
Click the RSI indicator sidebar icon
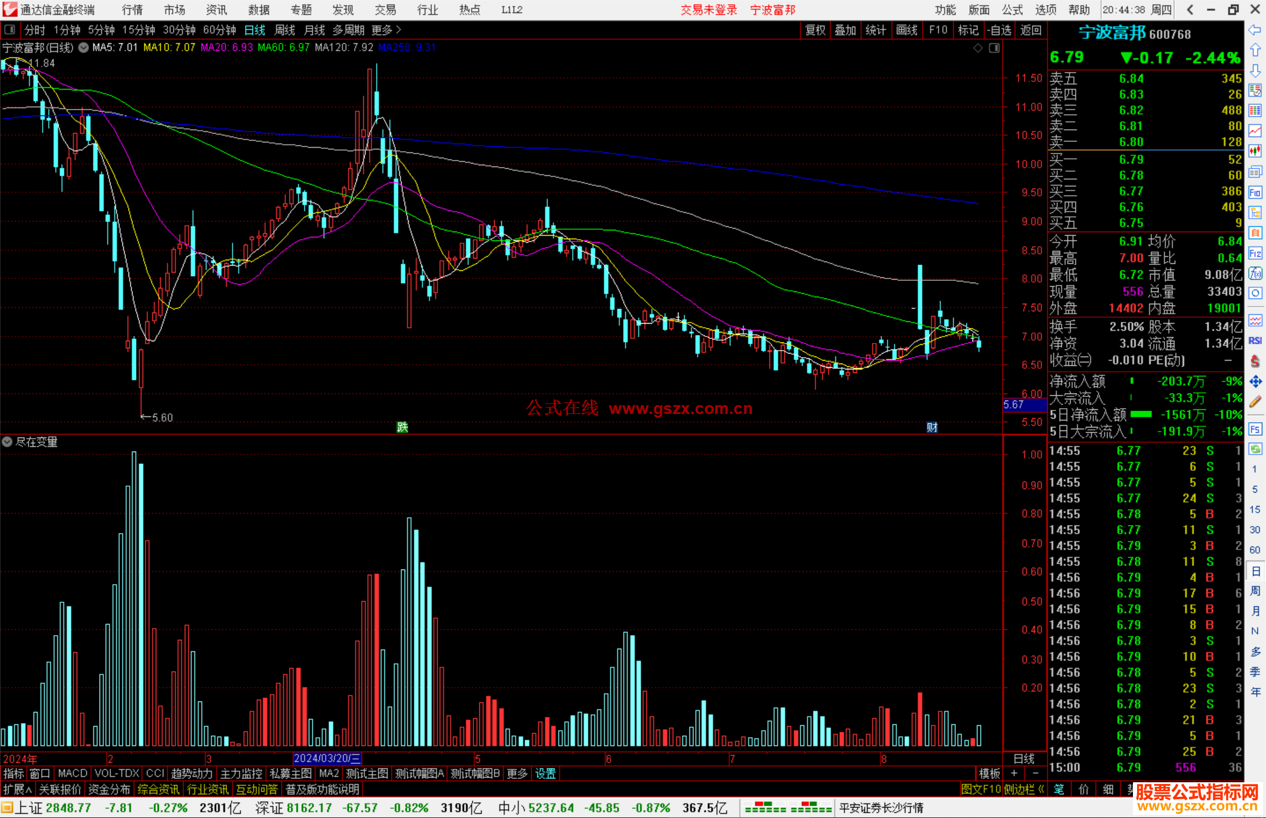1255,341
